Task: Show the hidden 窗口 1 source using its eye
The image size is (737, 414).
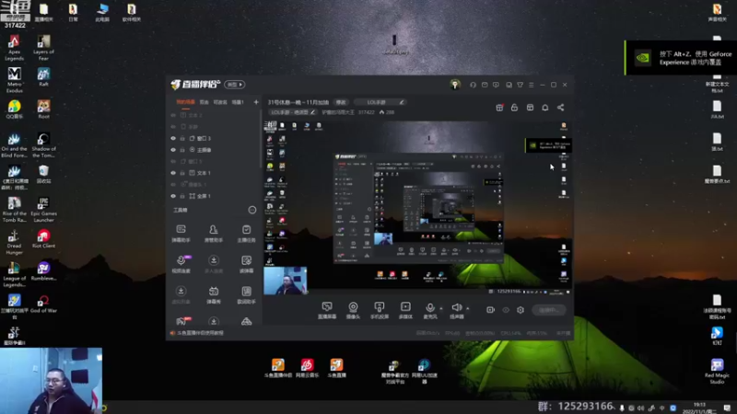Action: click(x=173, y=162)
